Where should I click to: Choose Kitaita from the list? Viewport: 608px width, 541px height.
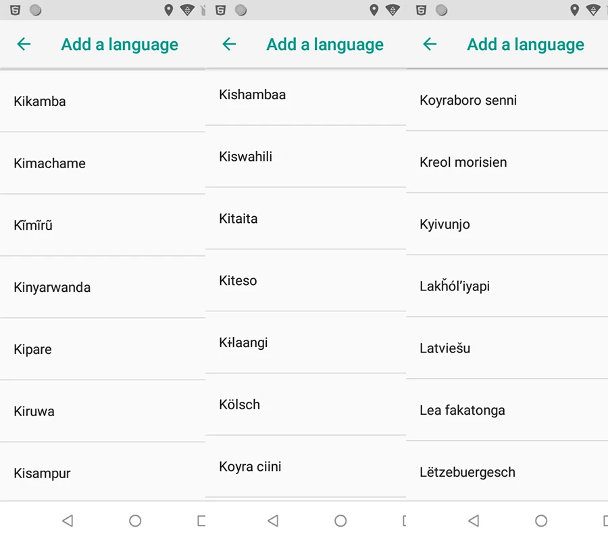pos(305,219)
